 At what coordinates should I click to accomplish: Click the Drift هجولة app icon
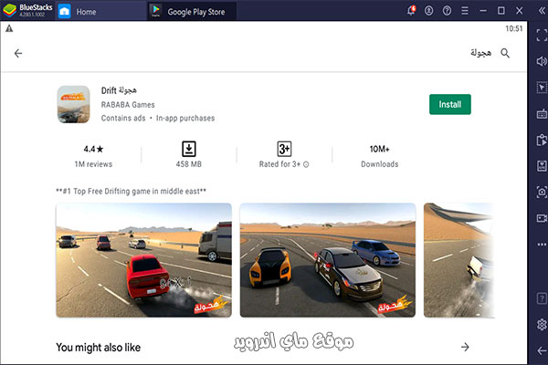click(x=73, y=104)
